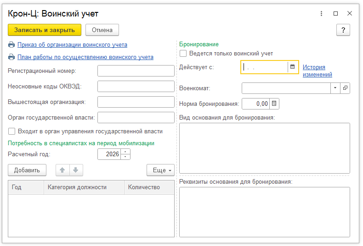Click the Норма бронирования value 0,00
The width and height of the screenshot is (363, 246).
click(256, 104)
